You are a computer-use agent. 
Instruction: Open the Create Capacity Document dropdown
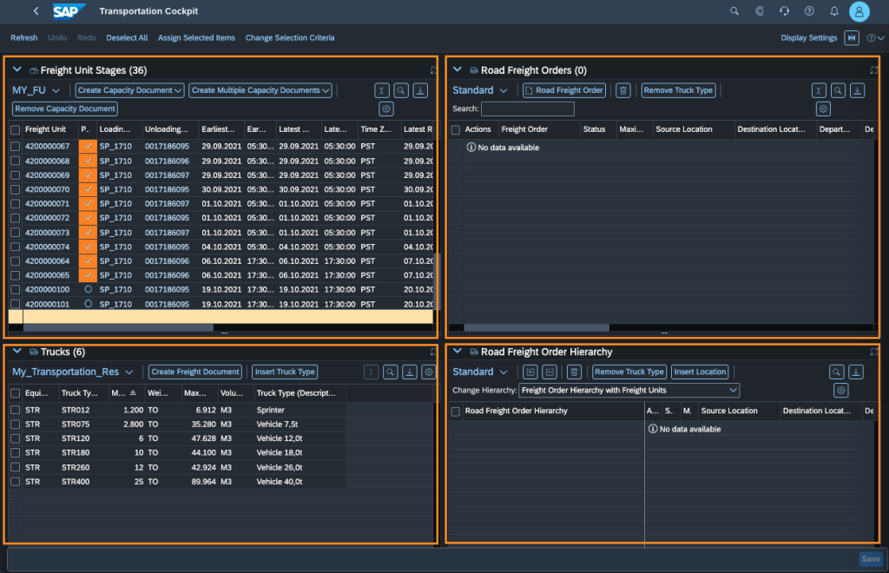pyautogui.click(x=130, y=90)
